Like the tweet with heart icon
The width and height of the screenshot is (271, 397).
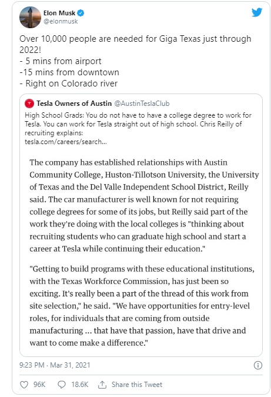click(24, 385)
